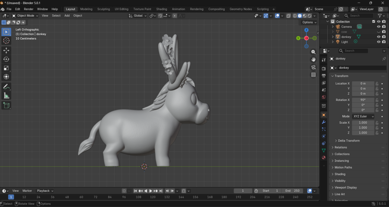Click the Location X input field
The height and width of the screenshot is (207, 389).
click(363, 83)
